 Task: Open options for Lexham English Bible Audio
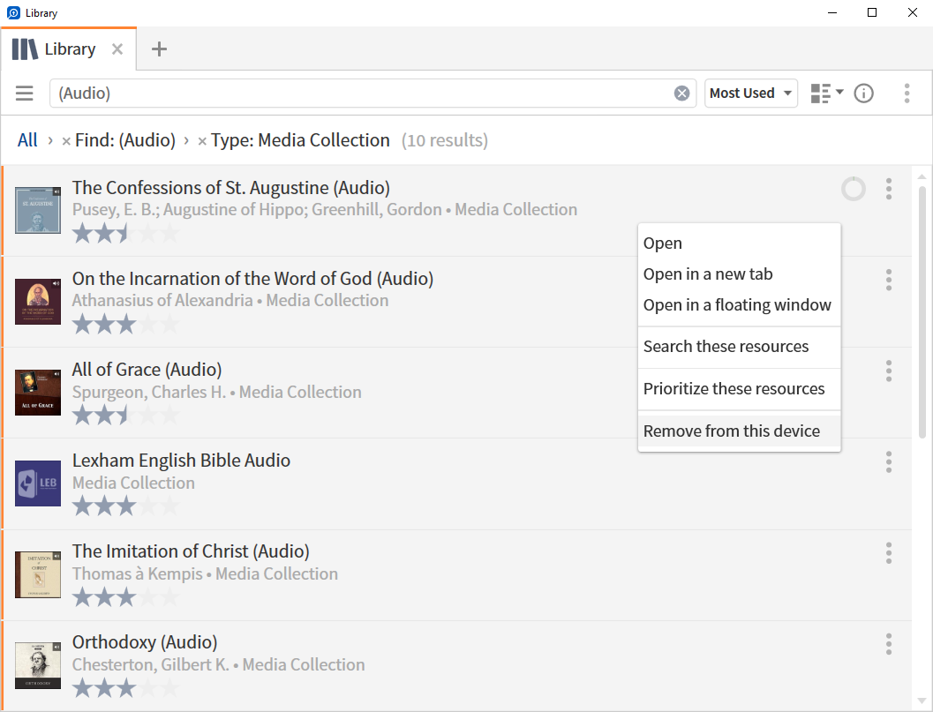888,462
